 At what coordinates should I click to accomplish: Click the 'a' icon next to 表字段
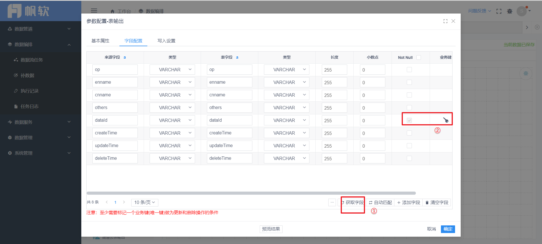pyautogui.click(x=237, y=57)
